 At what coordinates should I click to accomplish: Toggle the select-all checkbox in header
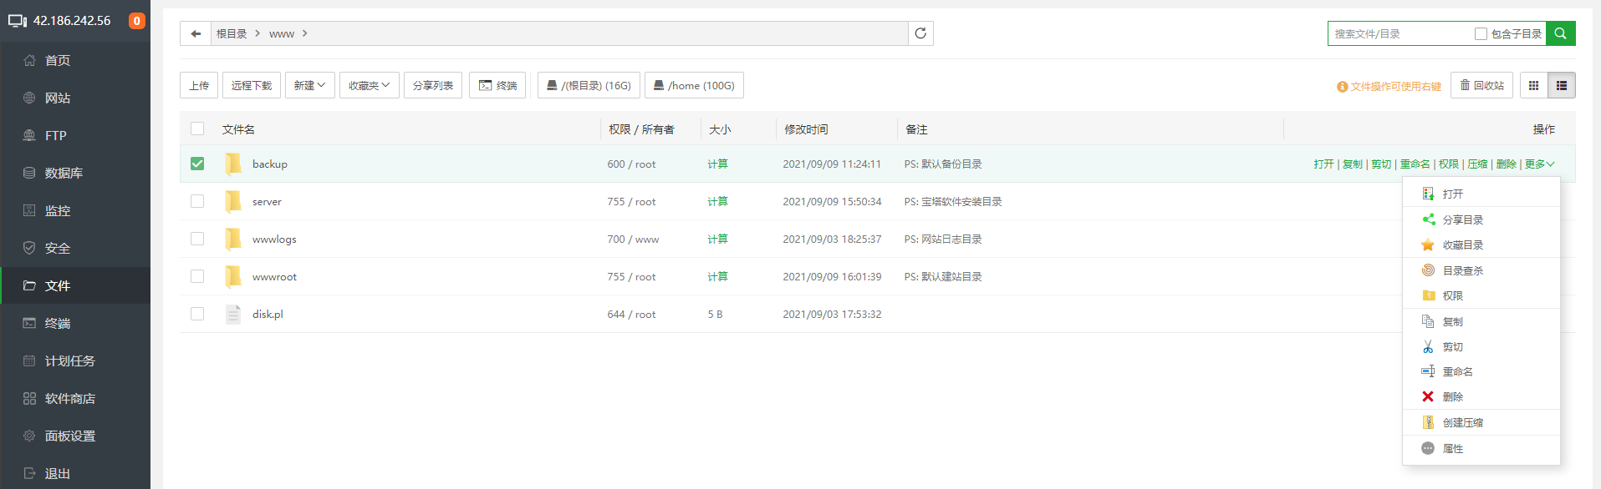pyautogui.click(x=197, y=129)
